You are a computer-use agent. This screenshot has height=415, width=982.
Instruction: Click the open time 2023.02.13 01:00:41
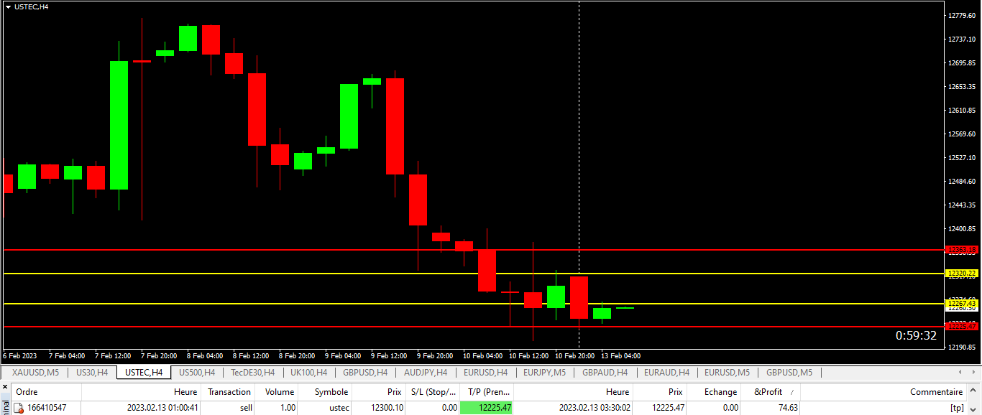coord(162,408)
